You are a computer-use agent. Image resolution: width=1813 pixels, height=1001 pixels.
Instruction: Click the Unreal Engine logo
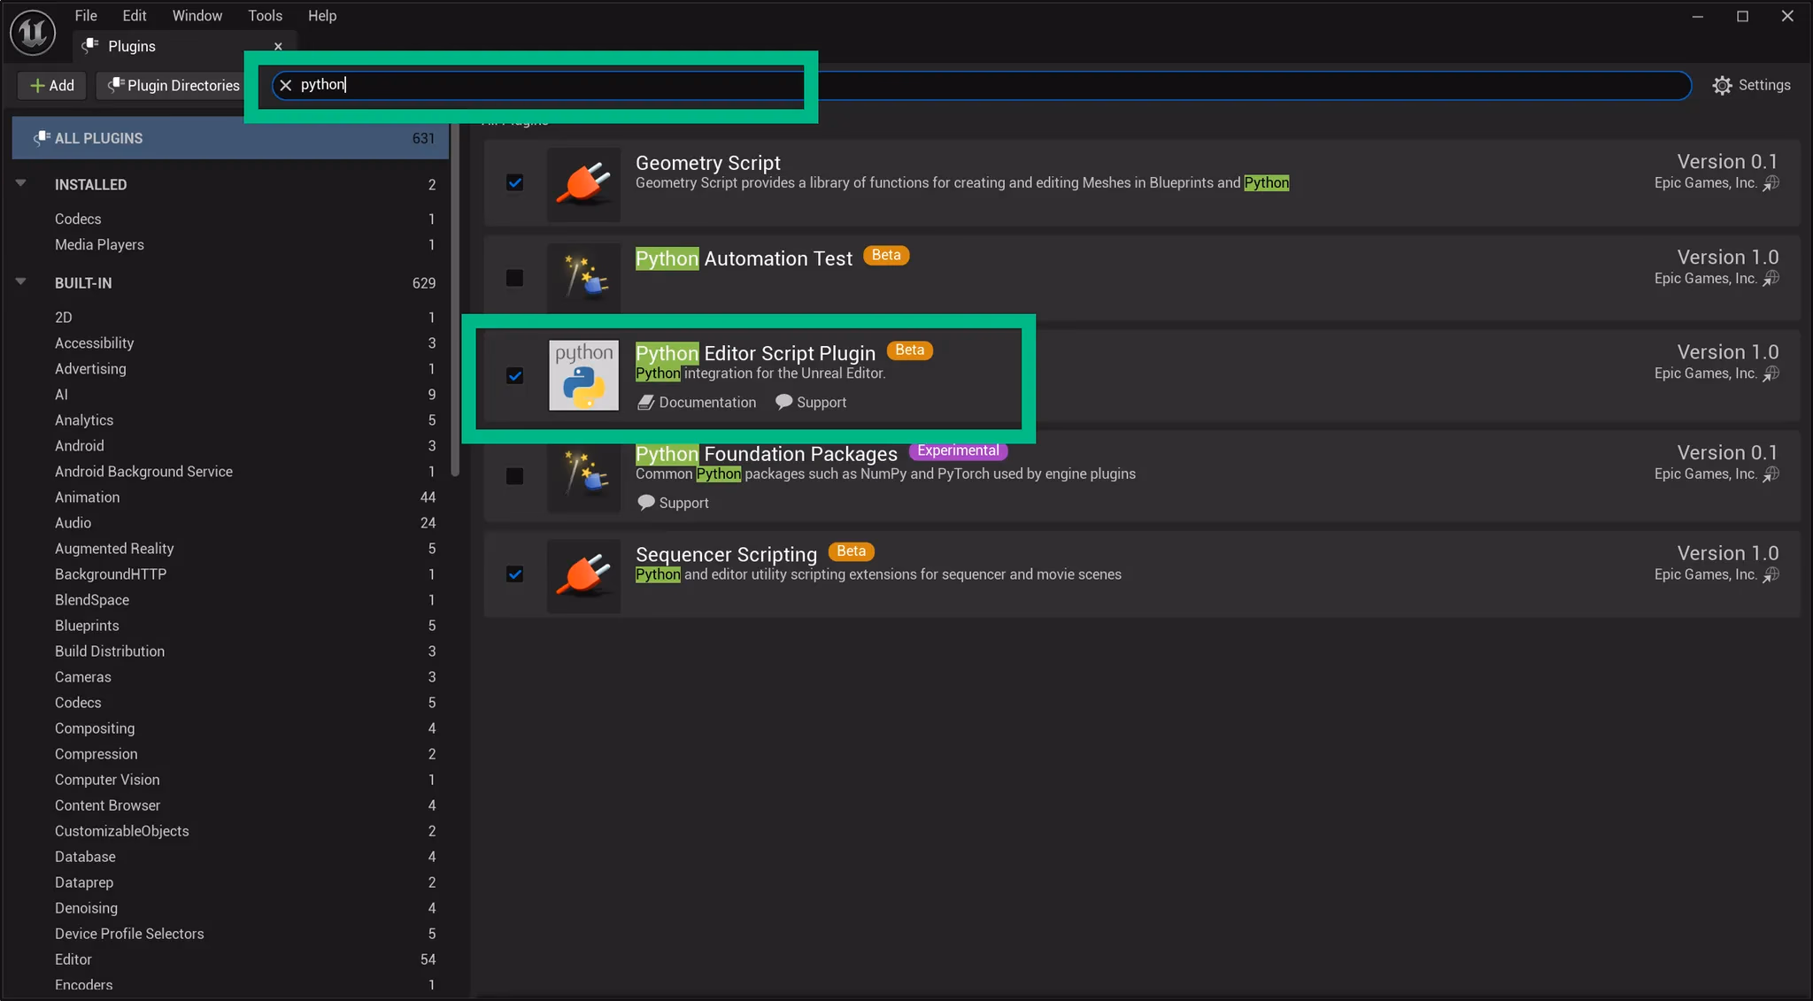tap(32, 32)
